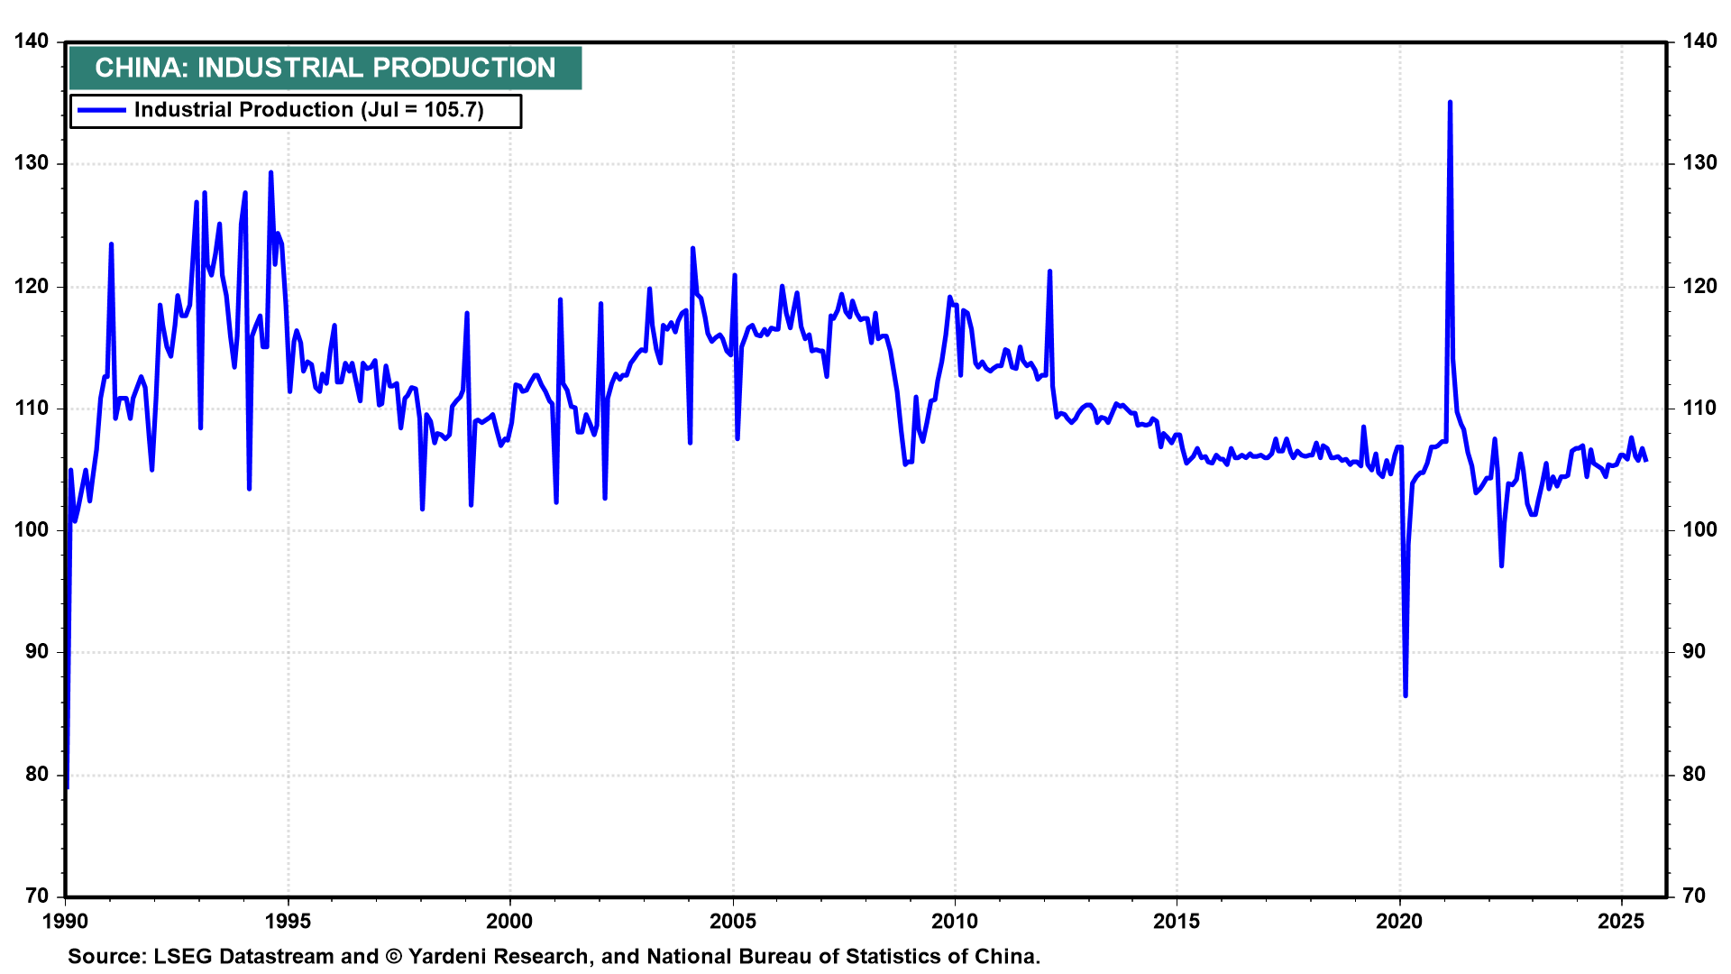Click the left axis 140 label

pos(32,41)
